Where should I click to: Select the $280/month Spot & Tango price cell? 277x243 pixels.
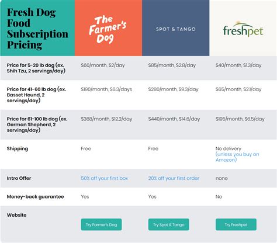point(173,89)
